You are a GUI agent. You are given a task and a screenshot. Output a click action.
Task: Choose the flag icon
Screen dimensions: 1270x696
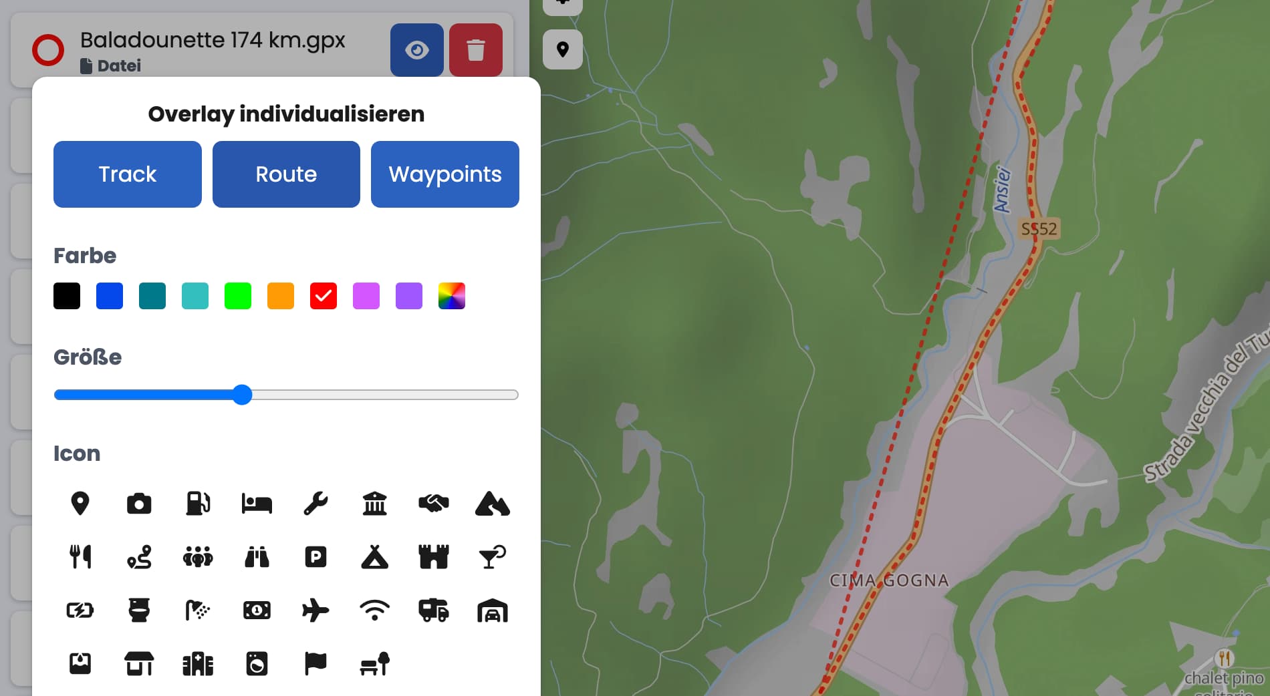click(x=315, y=663)
